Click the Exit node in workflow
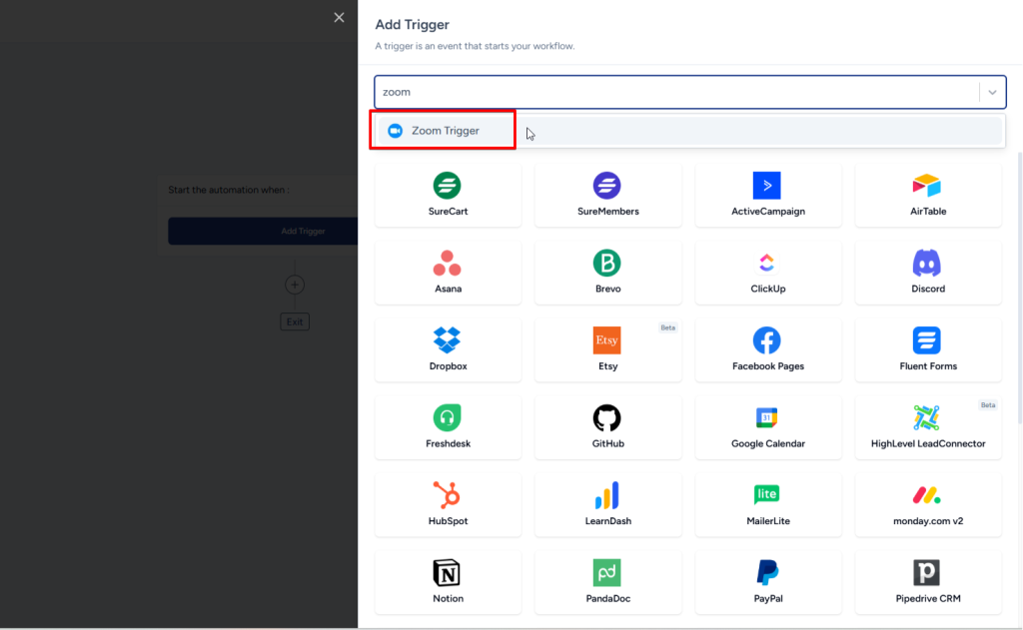The height and width of the screenshot is (630, 1023). coord(294,321)
